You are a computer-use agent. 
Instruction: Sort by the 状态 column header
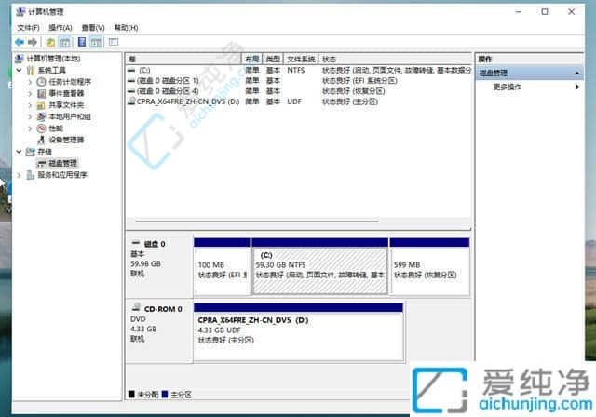click(x=395, y=59)
